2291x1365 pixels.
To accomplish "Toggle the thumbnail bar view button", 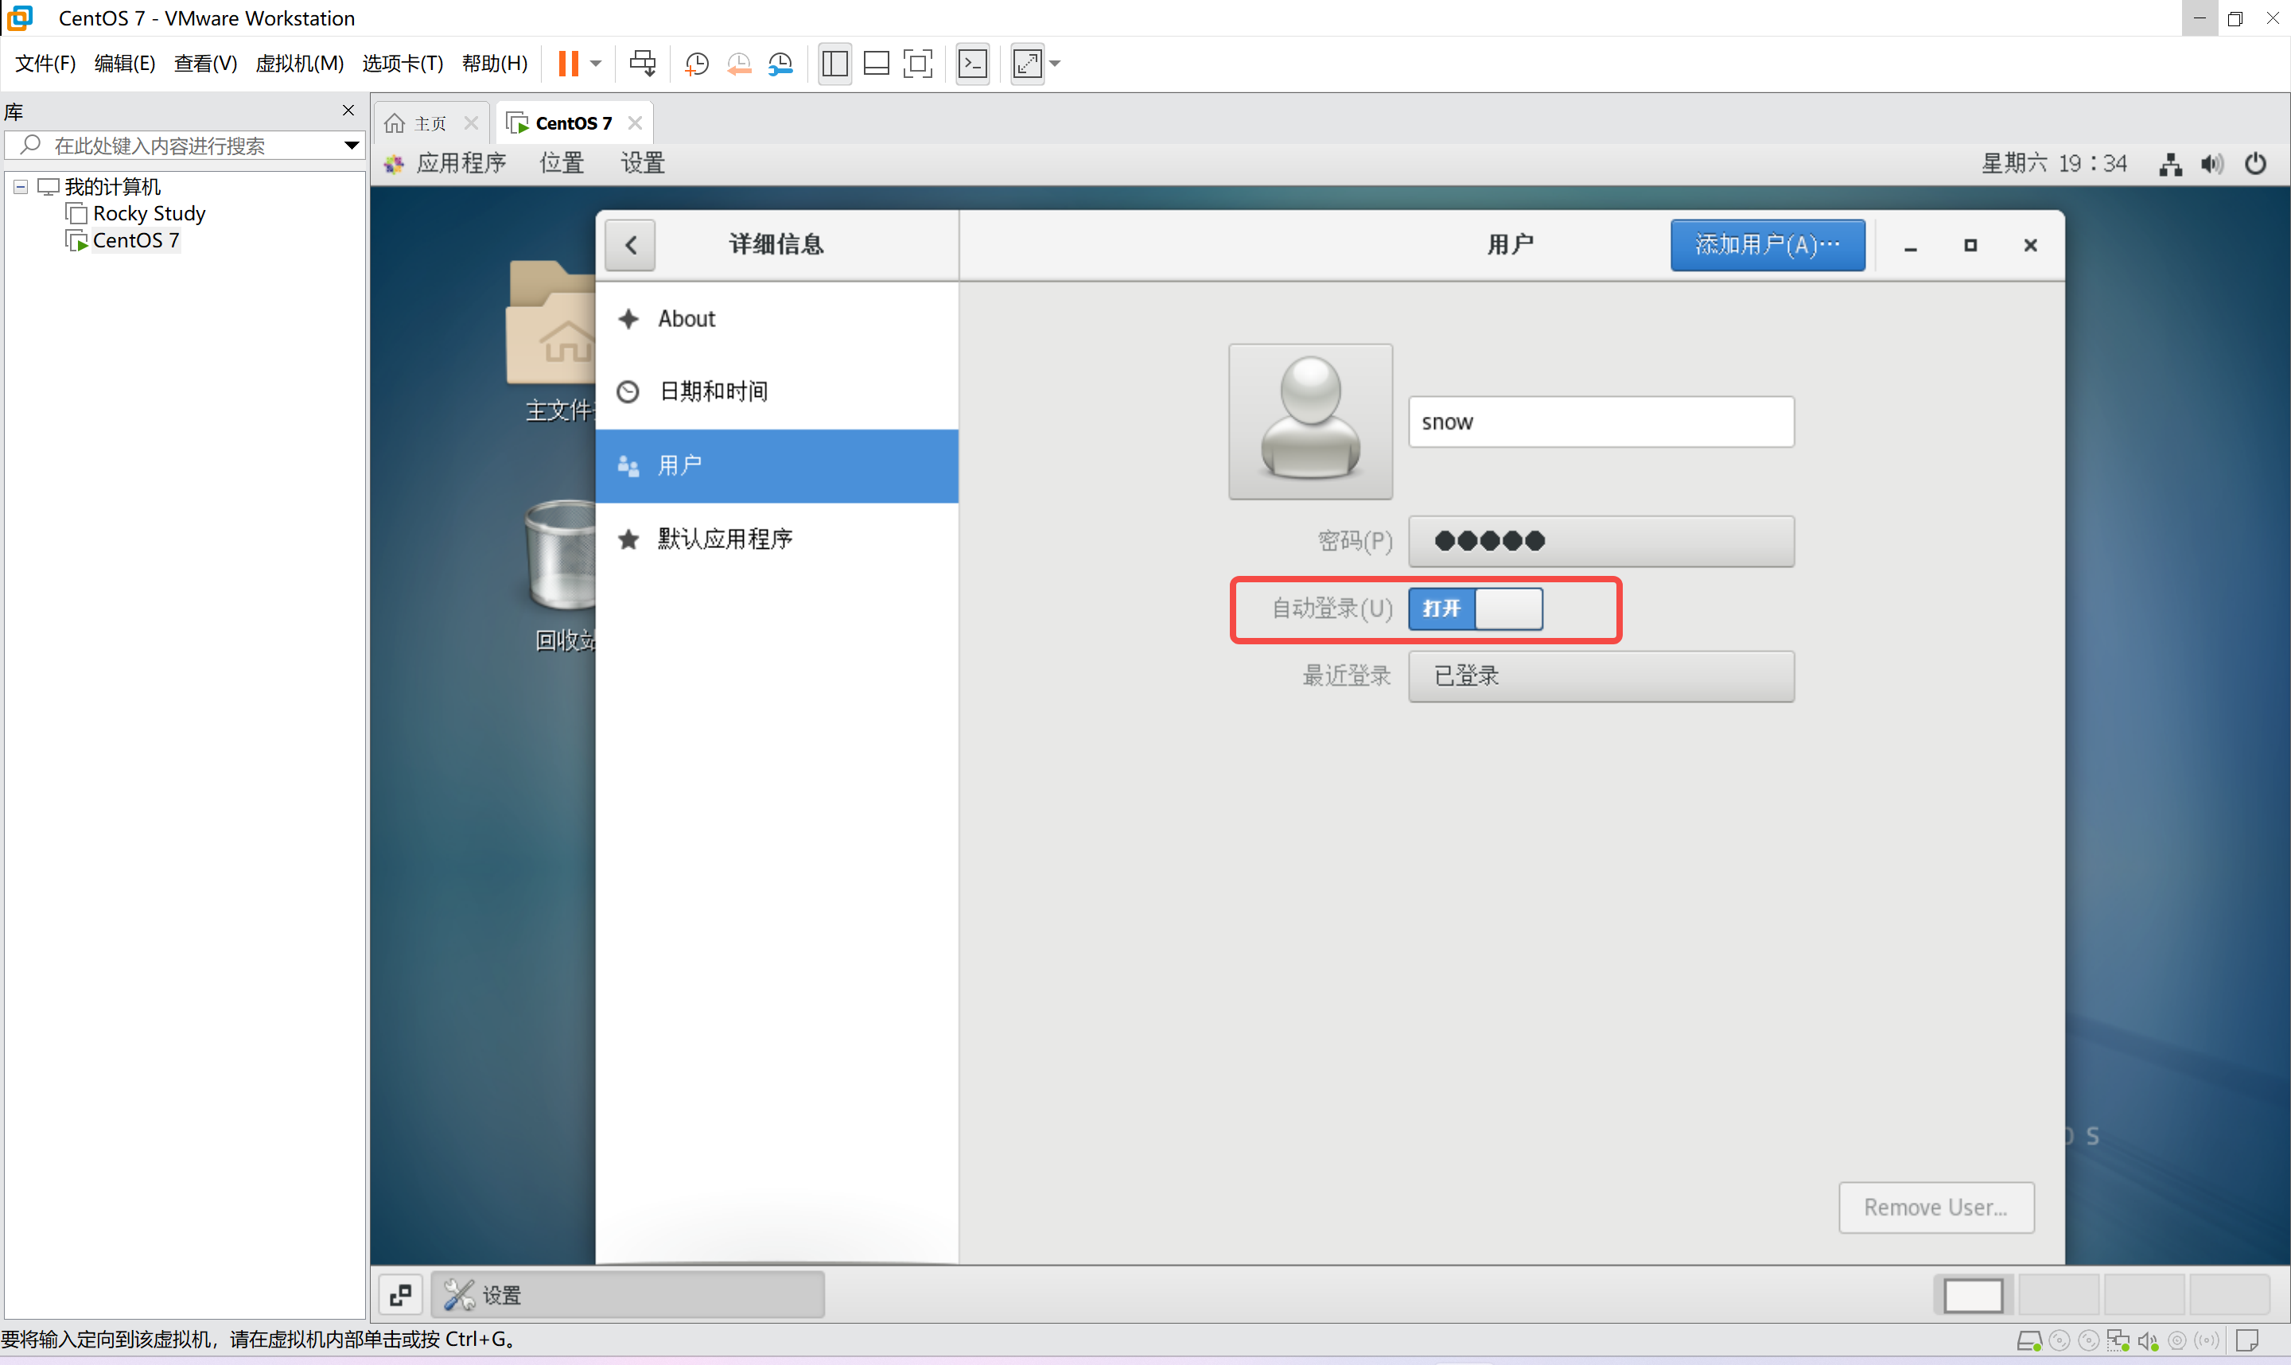I will [876, 64].
